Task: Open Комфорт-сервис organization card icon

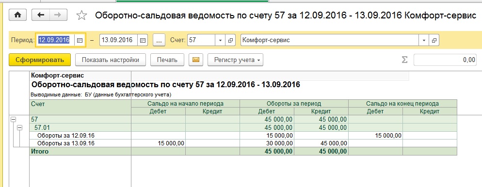Action: 434,40
